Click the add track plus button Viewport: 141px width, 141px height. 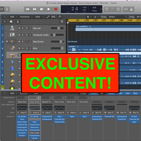[x=5, y=22]
